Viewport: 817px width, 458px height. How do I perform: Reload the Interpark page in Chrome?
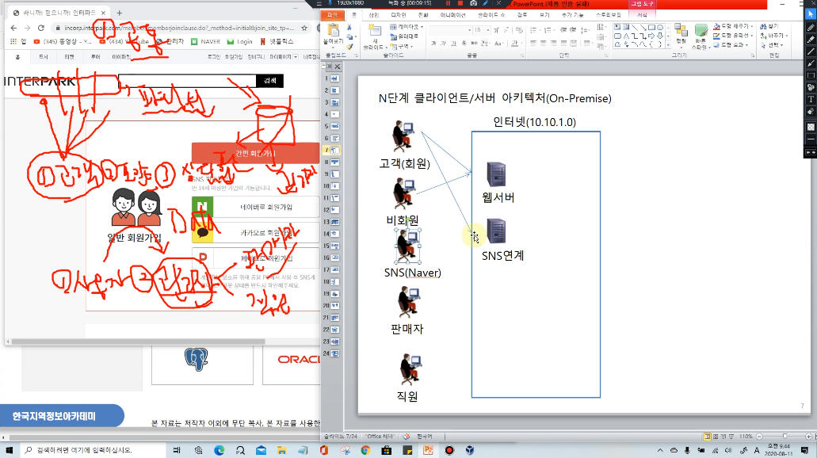coord(40,28)
